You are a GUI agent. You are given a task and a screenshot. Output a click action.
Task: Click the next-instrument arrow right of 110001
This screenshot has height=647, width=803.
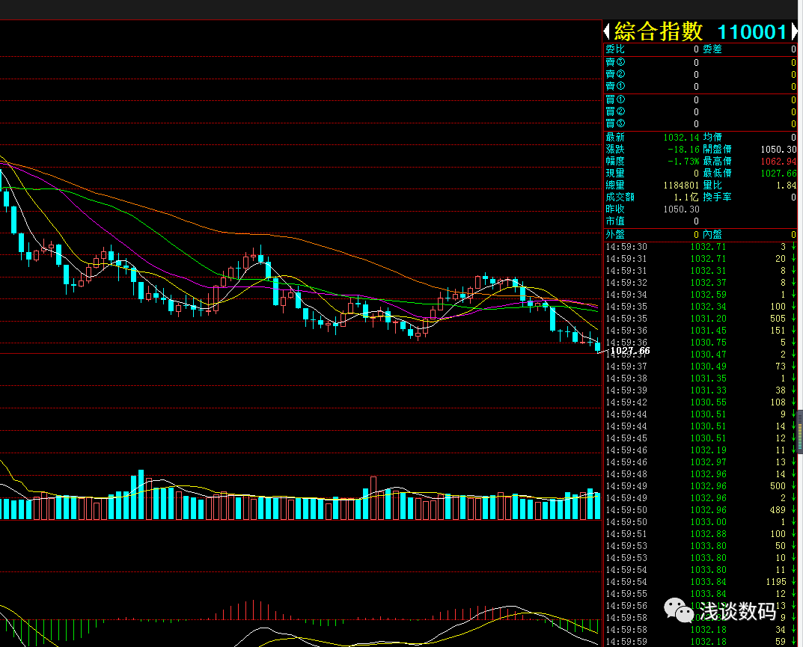(794, 31)
